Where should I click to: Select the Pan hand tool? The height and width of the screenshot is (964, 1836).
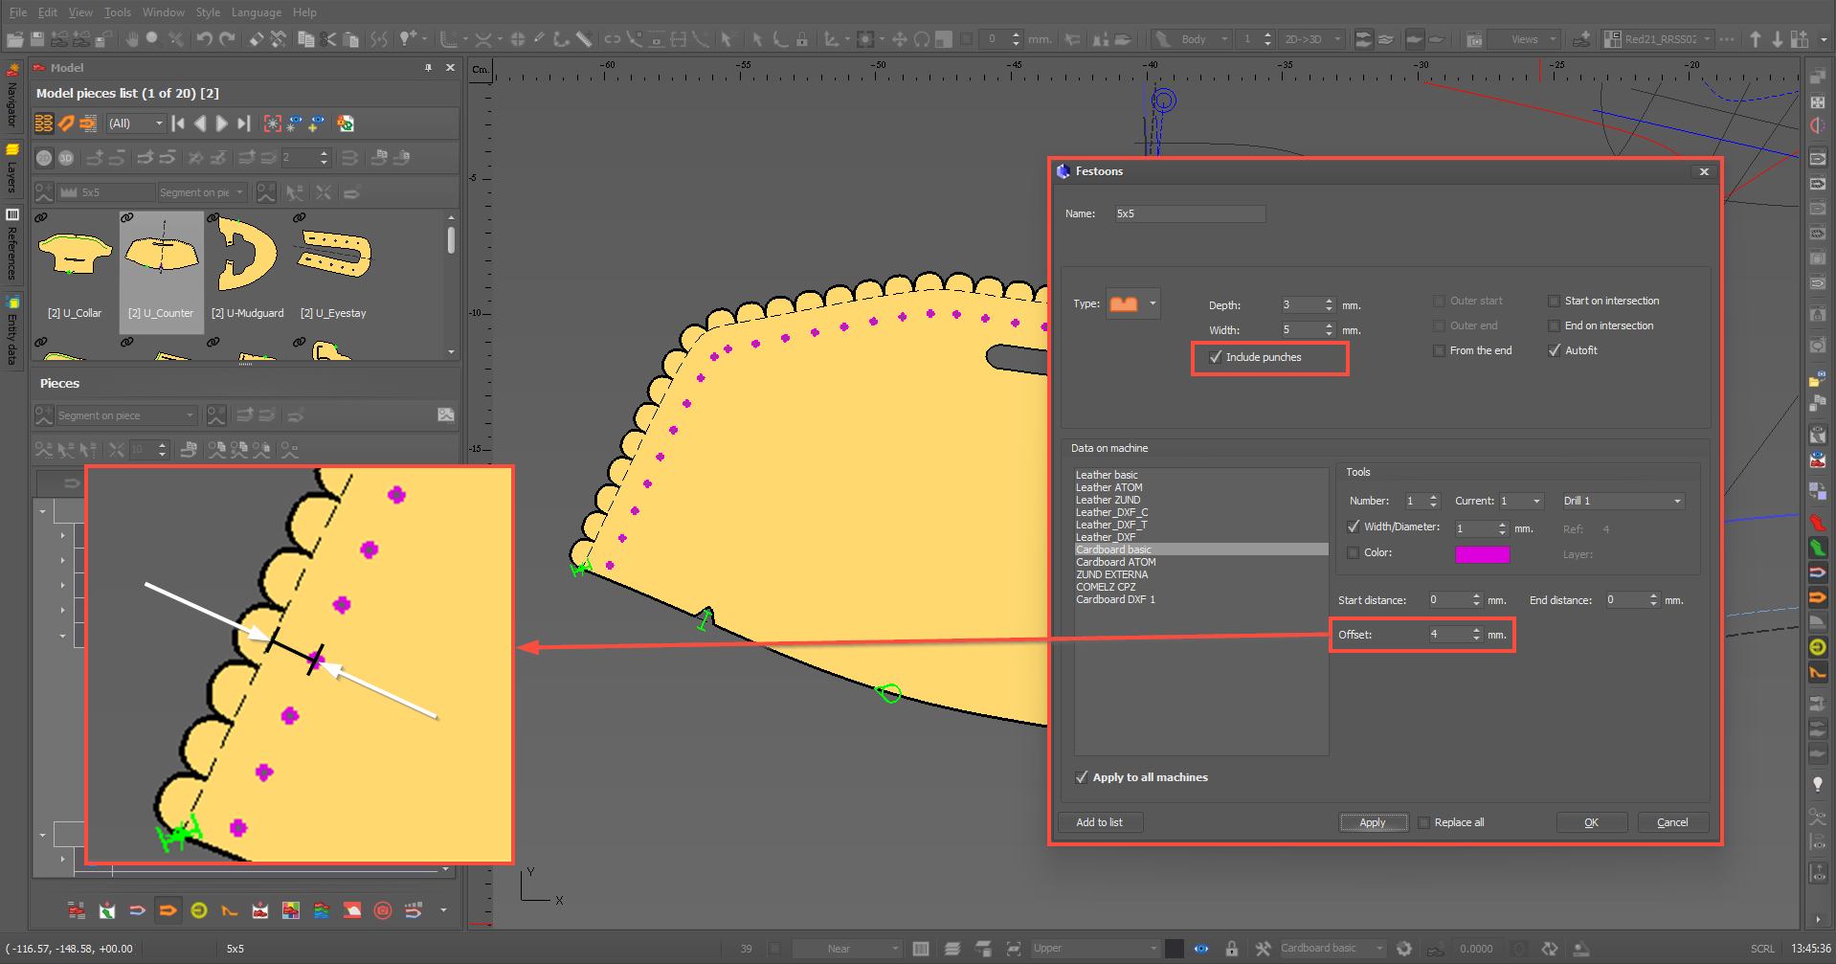coord(131,39)
